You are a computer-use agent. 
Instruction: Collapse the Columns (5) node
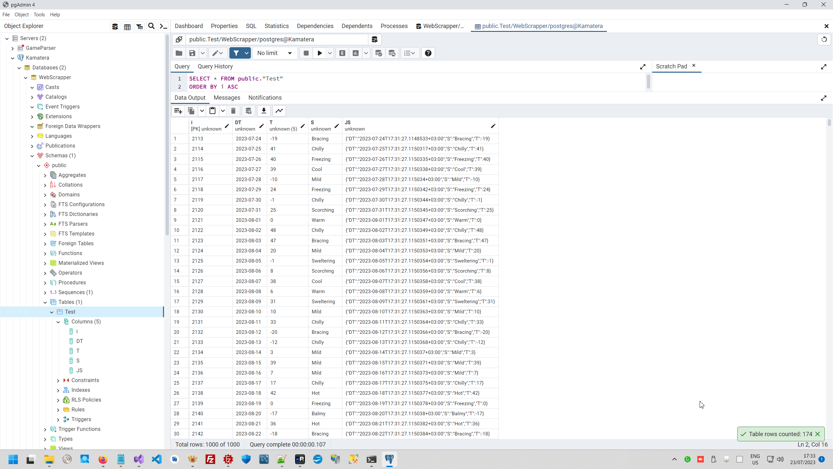pos(58,322)
